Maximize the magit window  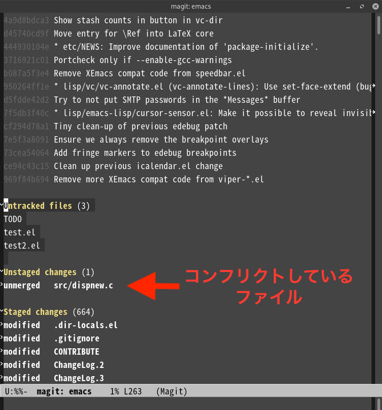pos(362,6)
